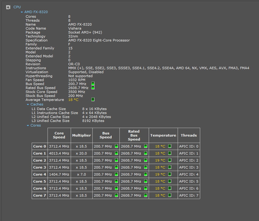Click the Caches heading link

(37, 104)
